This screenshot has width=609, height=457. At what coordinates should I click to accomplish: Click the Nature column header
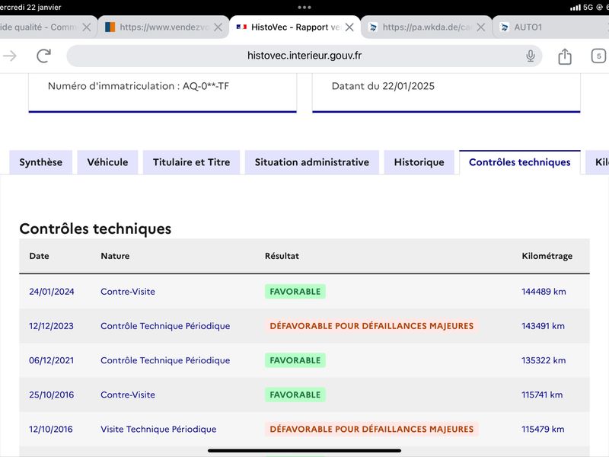115,256
